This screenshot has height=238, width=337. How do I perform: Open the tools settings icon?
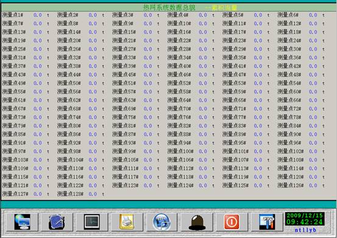click(267, 222)
